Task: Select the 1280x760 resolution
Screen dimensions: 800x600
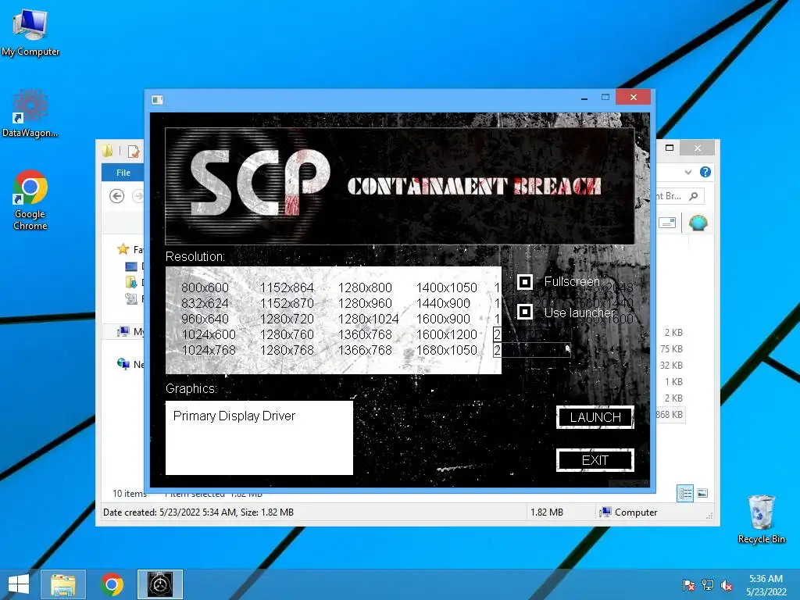Action: point(287,334)
